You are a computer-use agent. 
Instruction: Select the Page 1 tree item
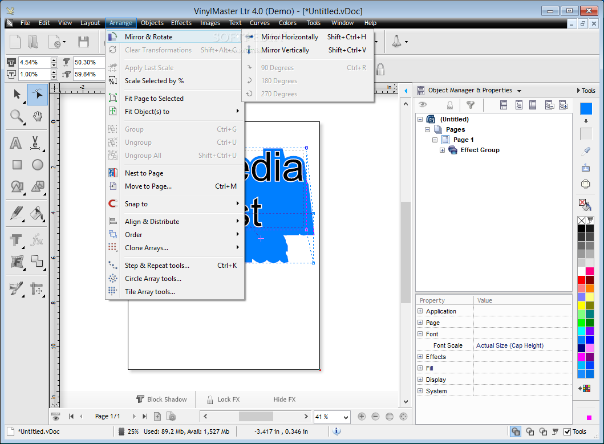pyautogui.click(x=463, y=140)
